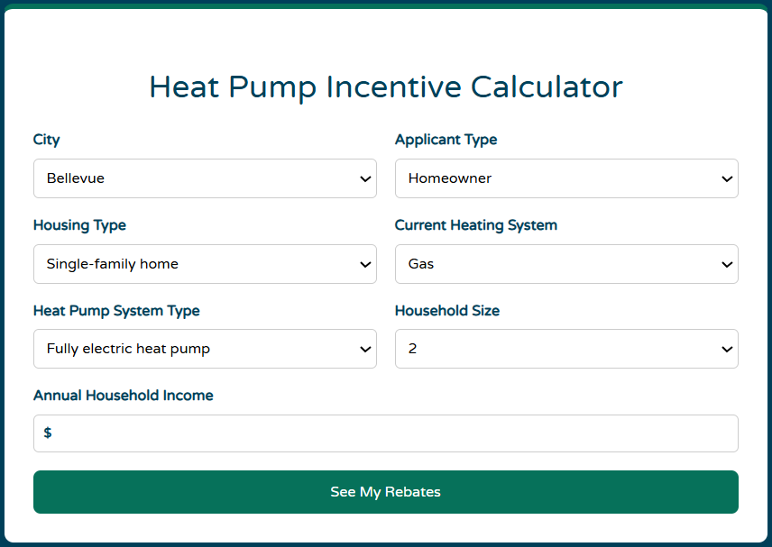Image resolution: width=772 pixels, height=547 pixels.
Task: Click the chevron arrow in the Applicant Type dropdown
Action: pos(727,179)
